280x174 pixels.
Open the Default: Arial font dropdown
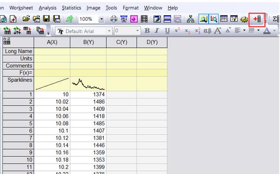pos(84,31)
